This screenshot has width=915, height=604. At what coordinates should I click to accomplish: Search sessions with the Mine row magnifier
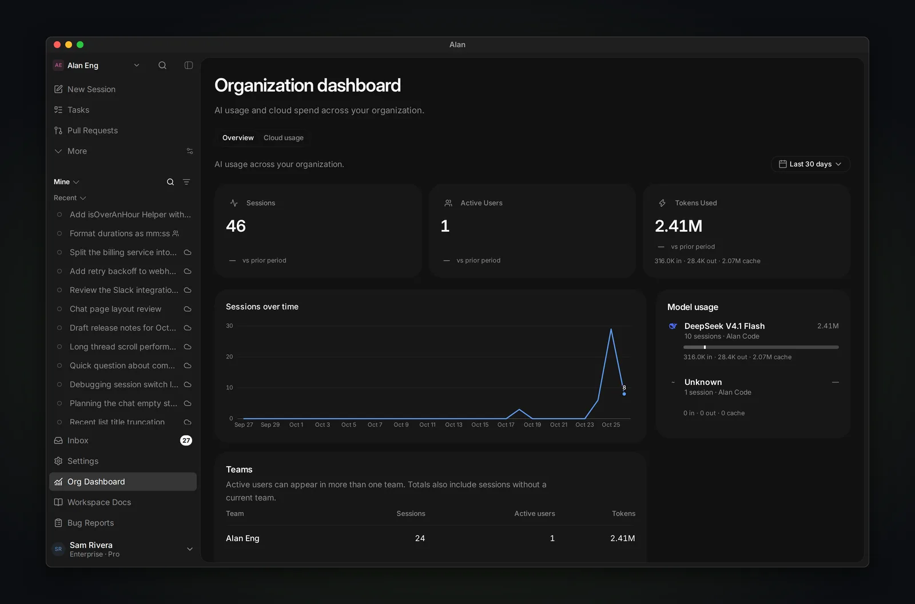(x=170, y=182)
